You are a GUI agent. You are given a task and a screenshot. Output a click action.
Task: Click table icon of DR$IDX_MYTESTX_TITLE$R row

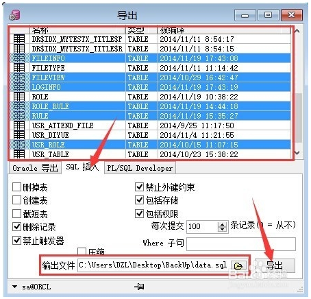pyautogui.click(x=19, y=49)
